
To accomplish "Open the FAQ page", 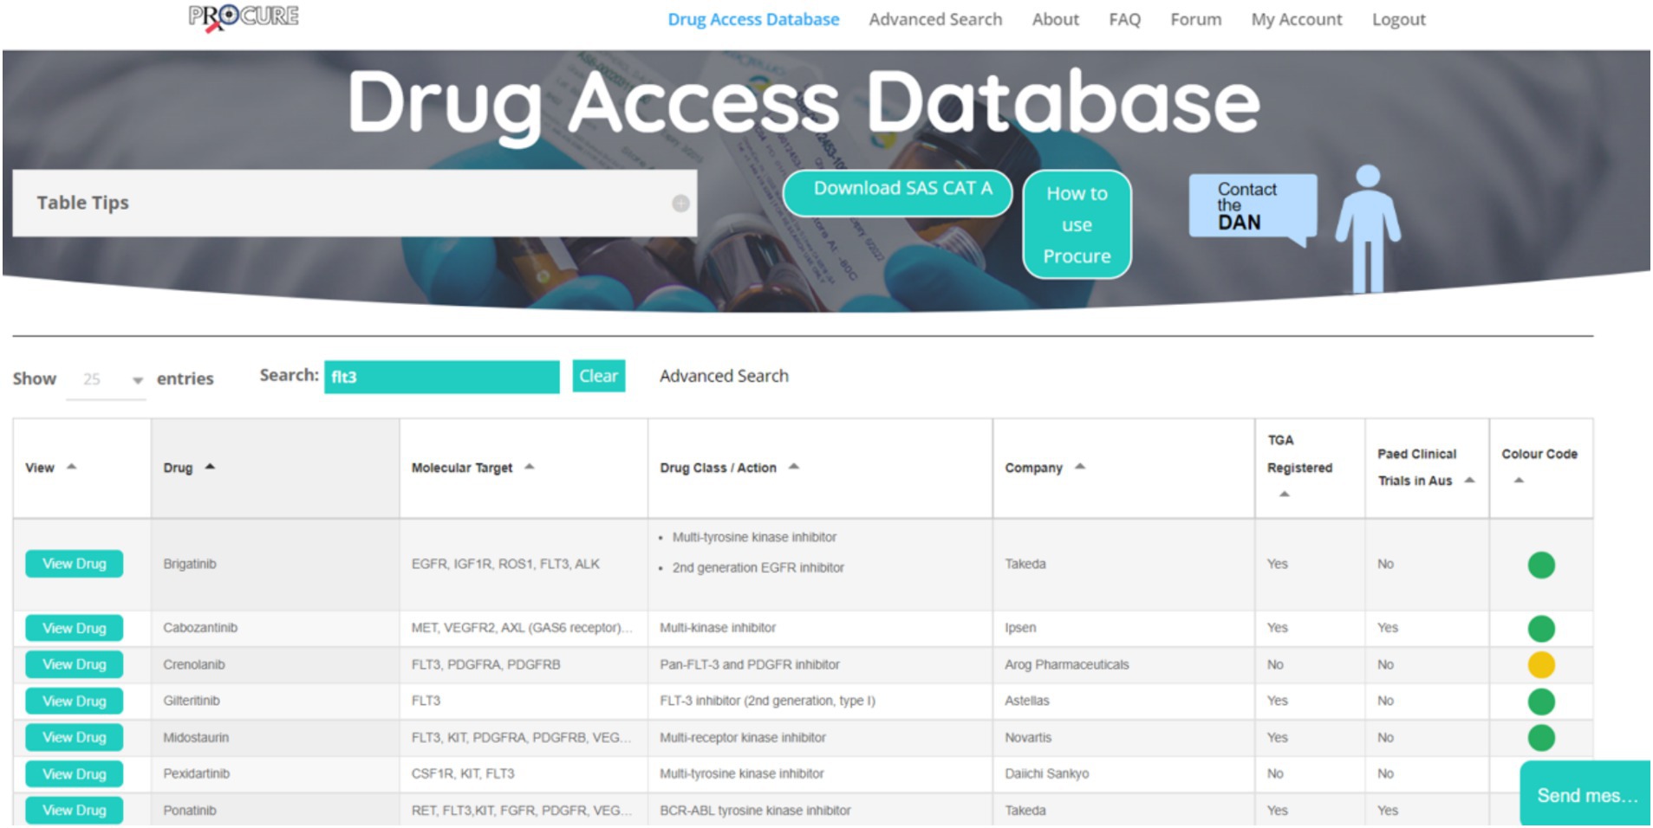I will (x=1124, y=19).
